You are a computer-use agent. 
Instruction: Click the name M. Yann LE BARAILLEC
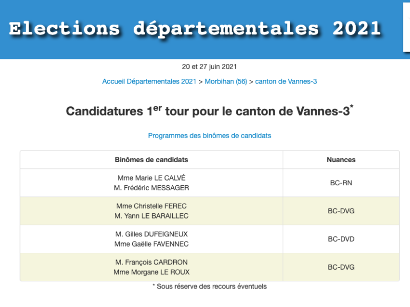point(151,216)
